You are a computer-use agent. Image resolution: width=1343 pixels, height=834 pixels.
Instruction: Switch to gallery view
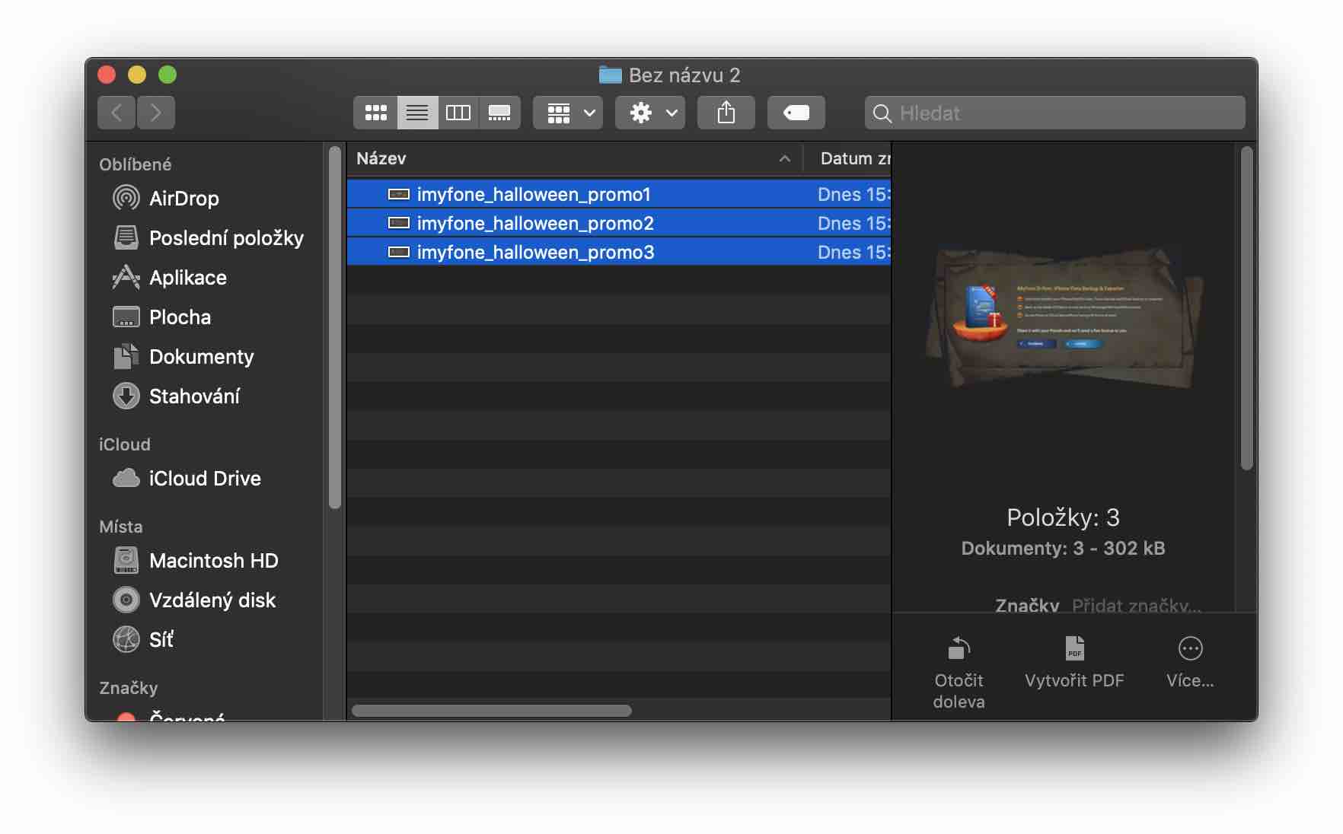[499, 113]
